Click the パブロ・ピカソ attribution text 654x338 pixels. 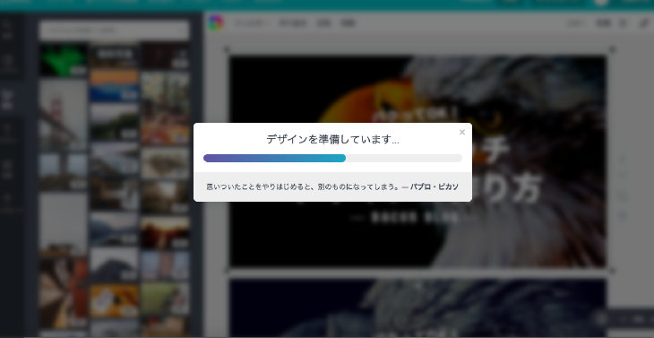pos(435,187)
